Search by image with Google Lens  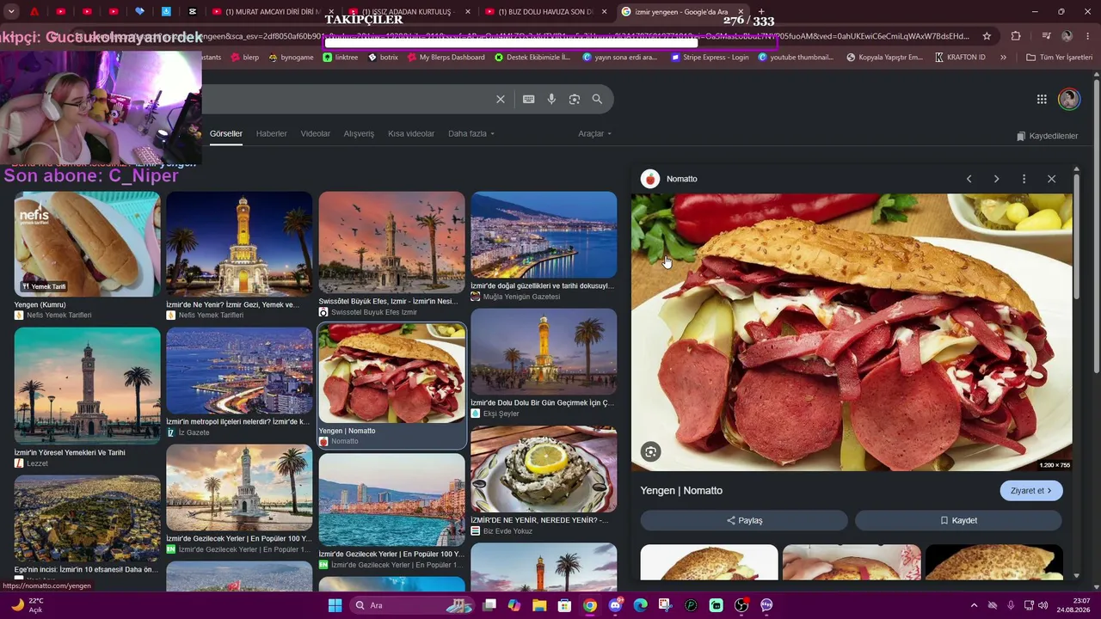point(575,99)
